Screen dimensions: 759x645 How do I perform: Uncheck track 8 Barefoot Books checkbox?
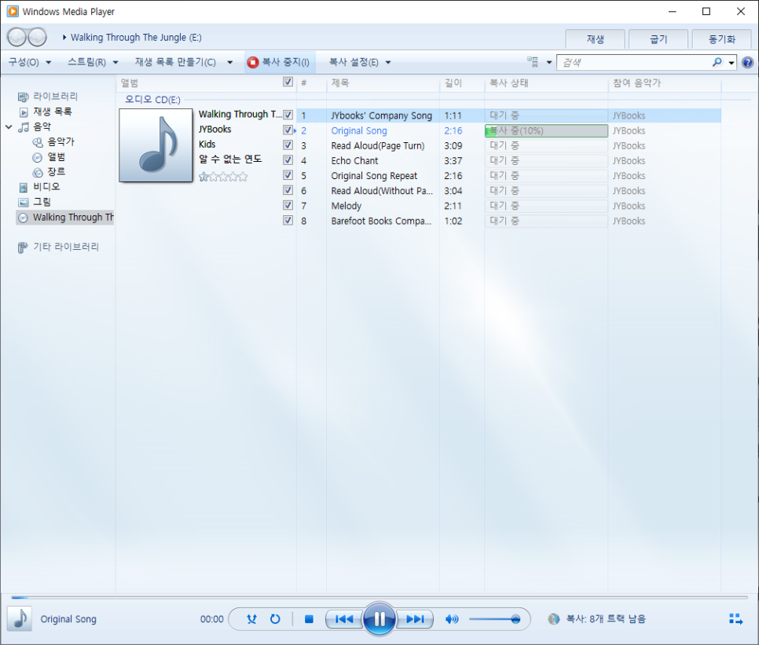[x=288, y=220]
